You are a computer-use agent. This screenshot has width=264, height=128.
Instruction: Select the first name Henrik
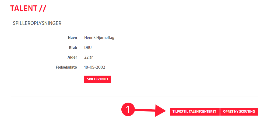coord(90,38)
